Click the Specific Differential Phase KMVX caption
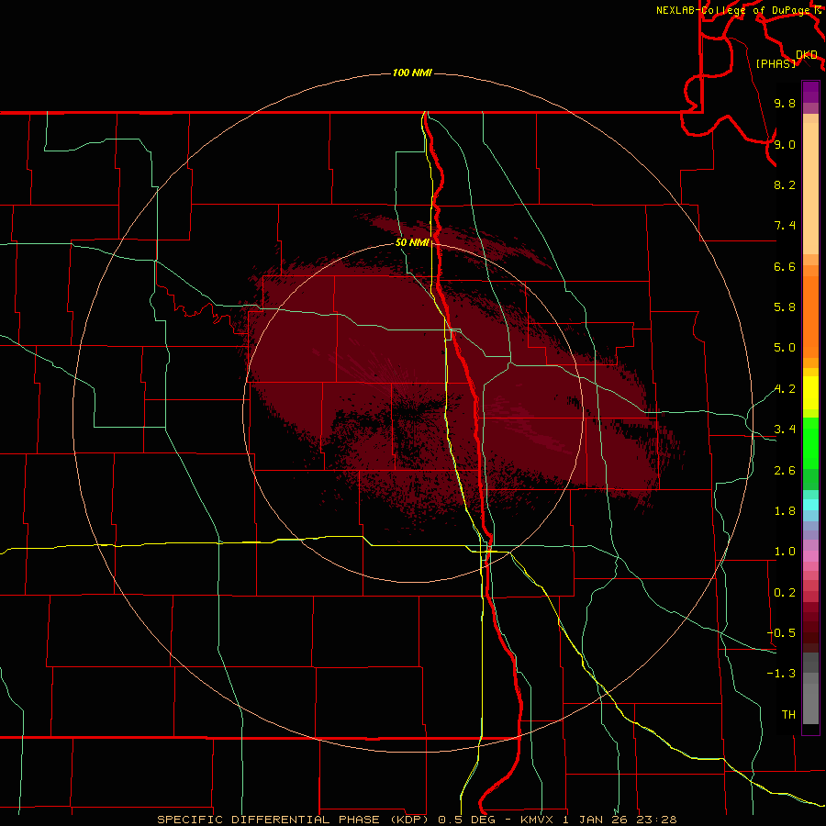 tap(417, 820)
